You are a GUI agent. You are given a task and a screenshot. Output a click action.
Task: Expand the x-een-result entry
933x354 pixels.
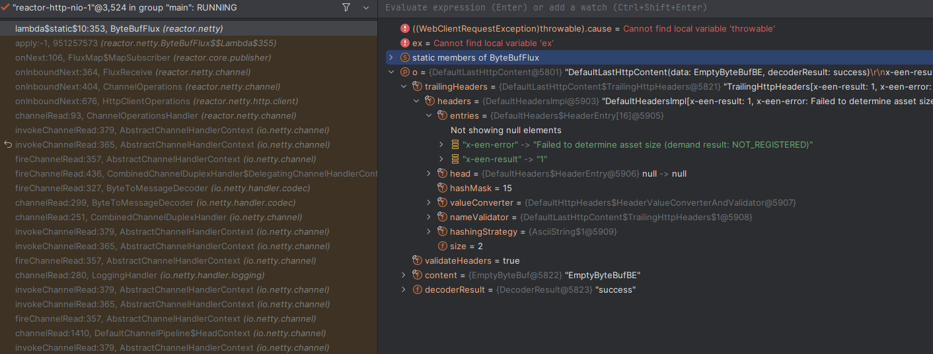441,160
